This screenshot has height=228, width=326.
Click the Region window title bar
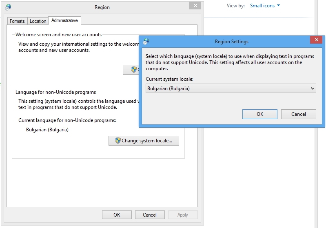click(102, 7)
